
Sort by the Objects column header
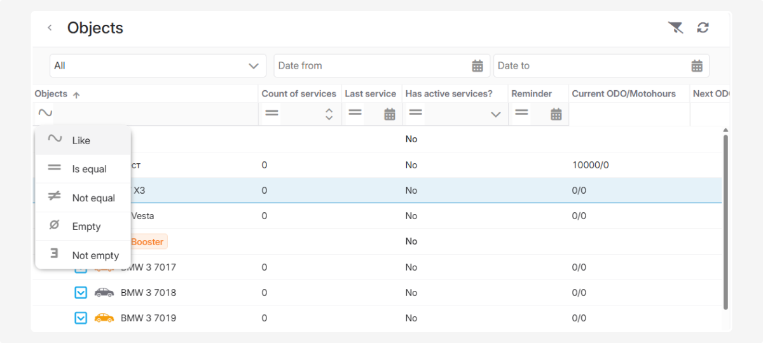click(51, 93)
